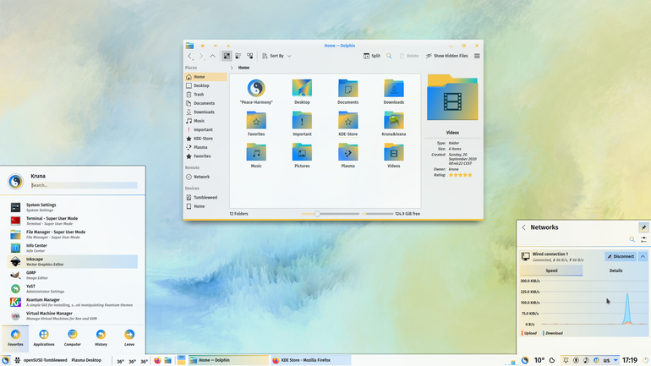
Task: Open Downloads from Places sidebar
Action: 206,112
